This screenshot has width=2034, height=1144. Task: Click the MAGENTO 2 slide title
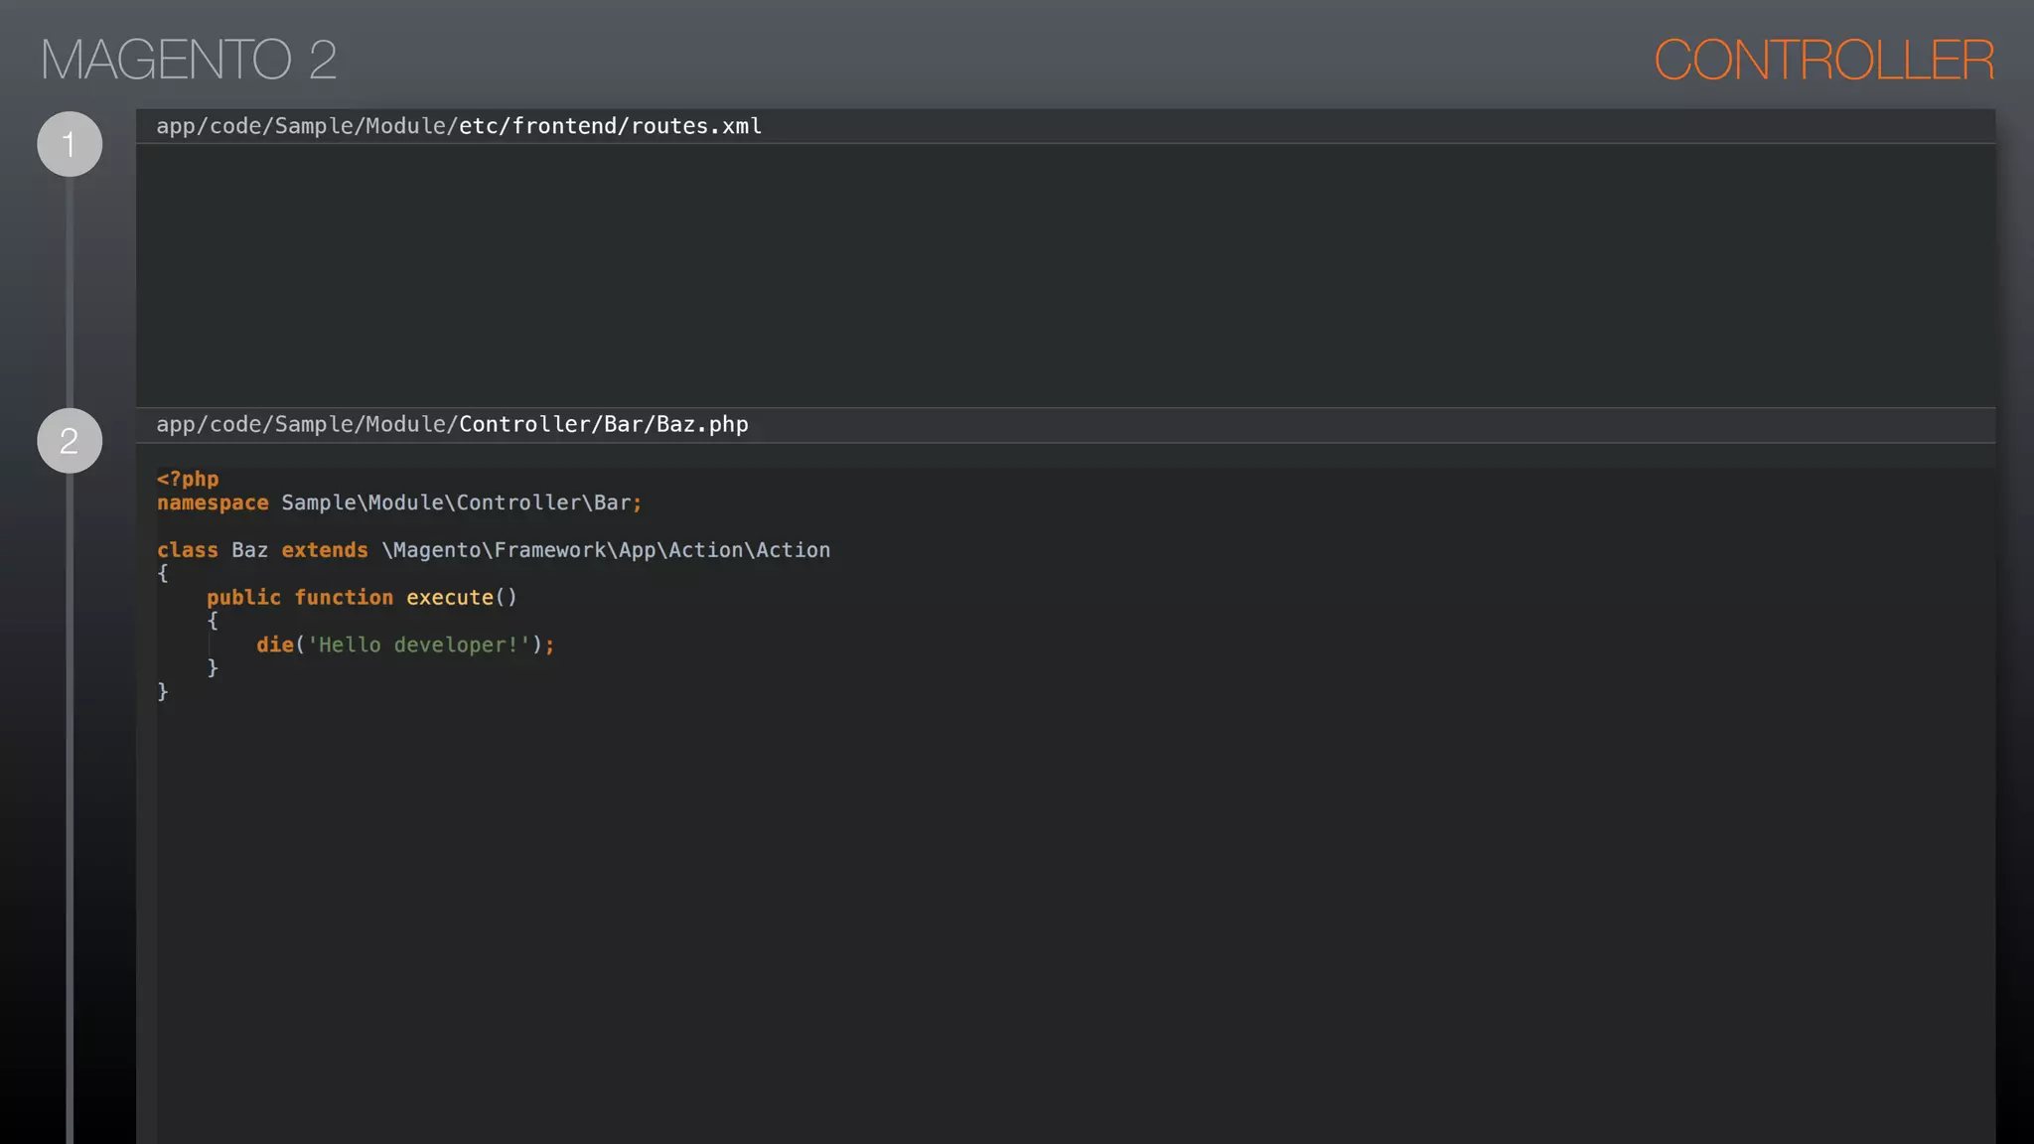click(x=189, y=60)
